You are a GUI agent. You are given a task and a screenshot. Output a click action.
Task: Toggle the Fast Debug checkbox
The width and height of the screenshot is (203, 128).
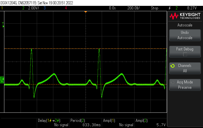pos(185,54)
